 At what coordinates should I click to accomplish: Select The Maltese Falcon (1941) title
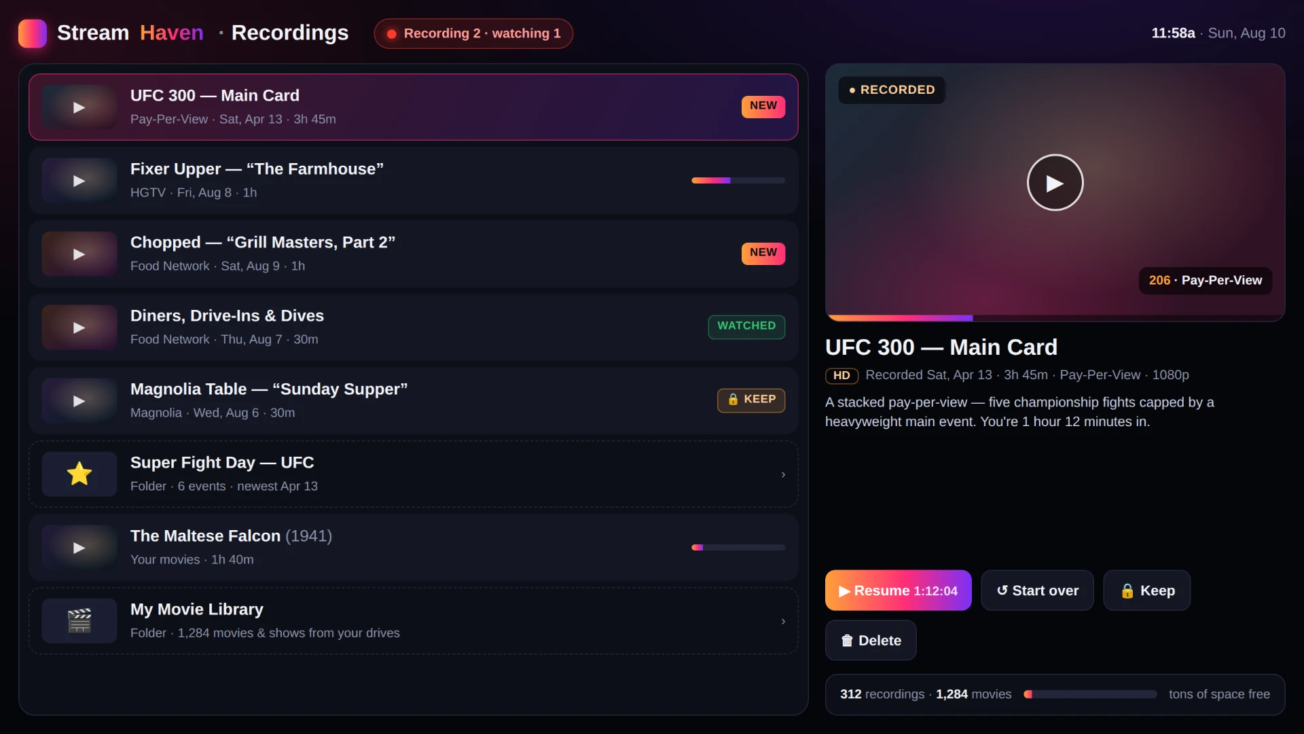click(x=231, y=536)
